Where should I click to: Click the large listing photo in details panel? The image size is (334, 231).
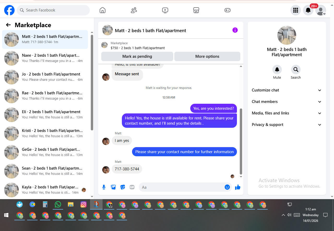(x=287, y=35)
